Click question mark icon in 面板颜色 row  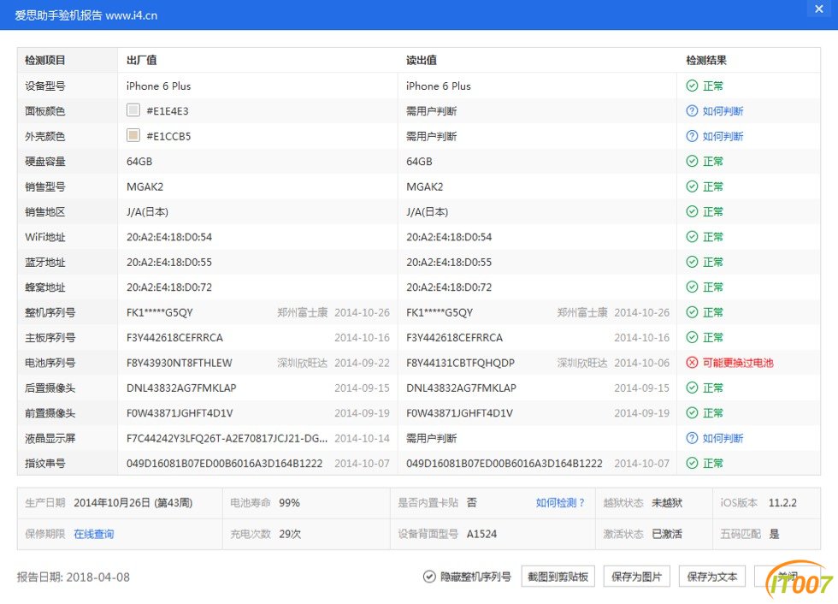tap(692, 111)
